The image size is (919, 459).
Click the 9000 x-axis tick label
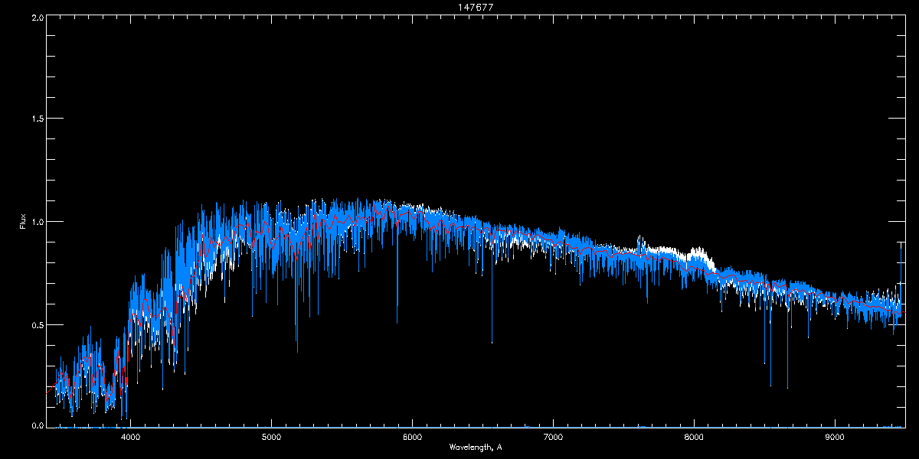click(835, 437)
